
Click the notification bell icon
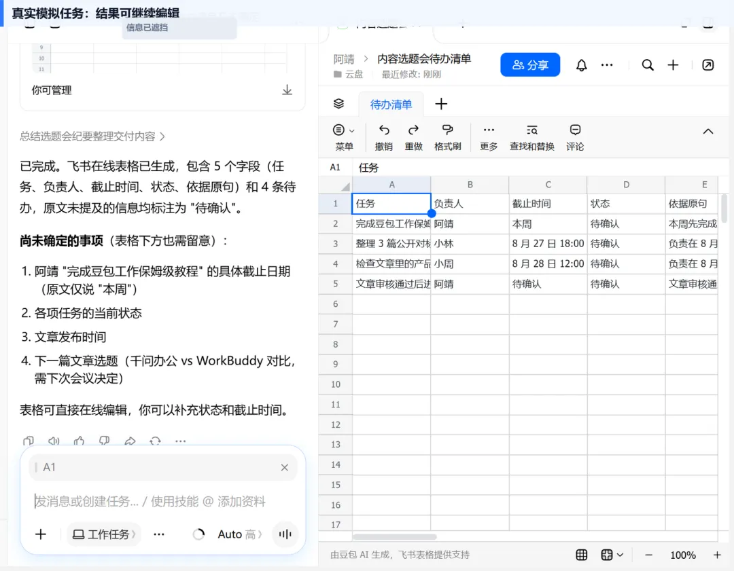click(581, 65)
